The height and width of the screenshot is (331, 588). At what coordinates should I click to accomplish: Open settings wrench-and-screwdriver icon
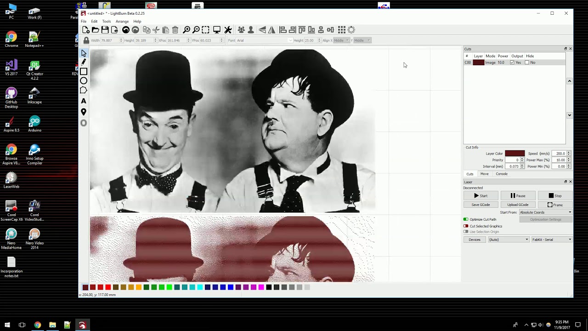click(228, 30)
